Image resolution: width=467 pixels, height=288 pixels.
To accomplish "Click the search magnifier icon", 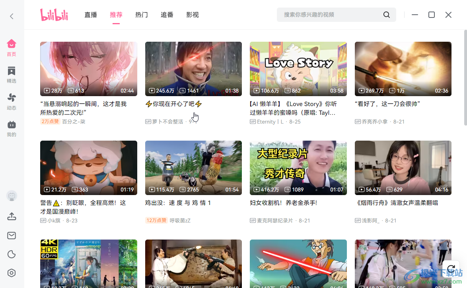I will click(387, 15).
